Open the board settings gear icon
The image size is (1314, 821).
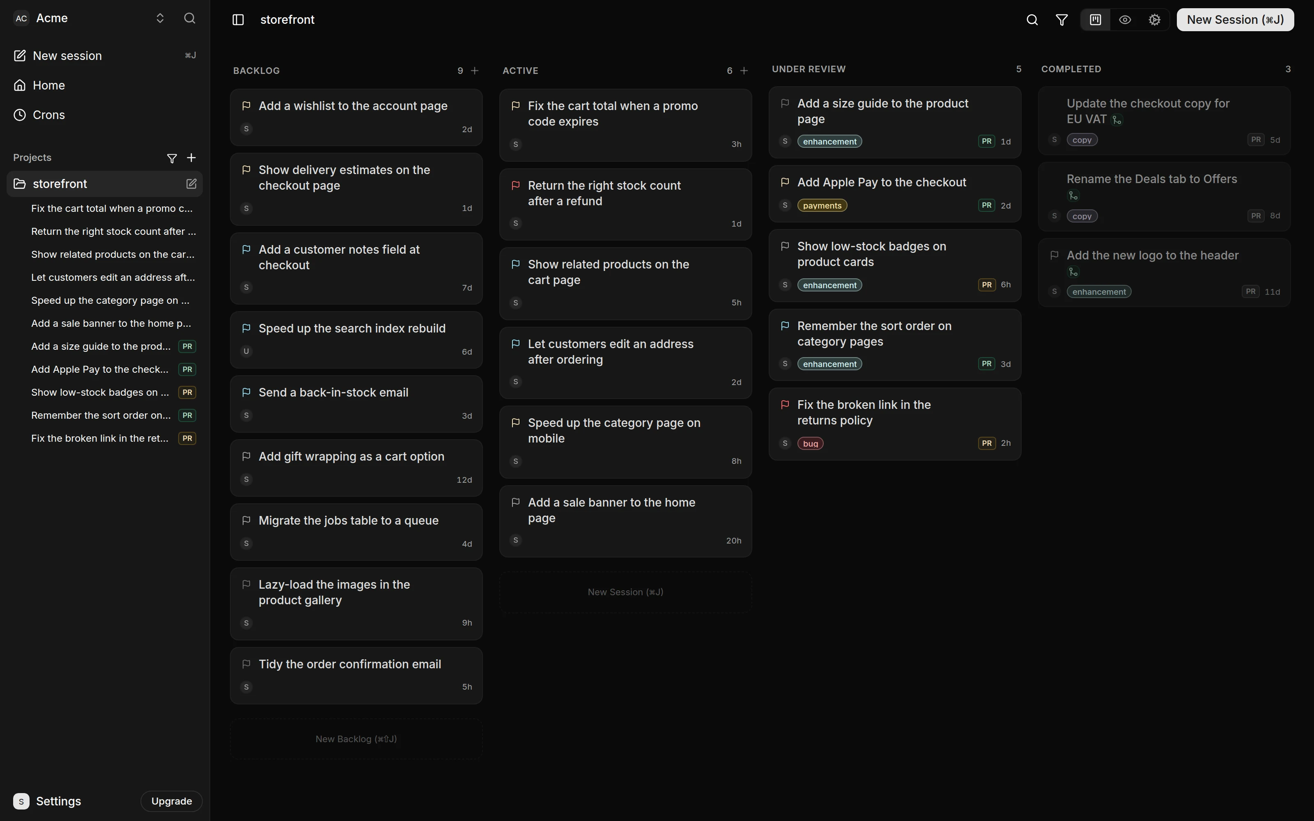click(x=1154, y=20)
